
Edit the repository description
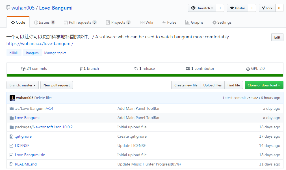pos(277,37)
